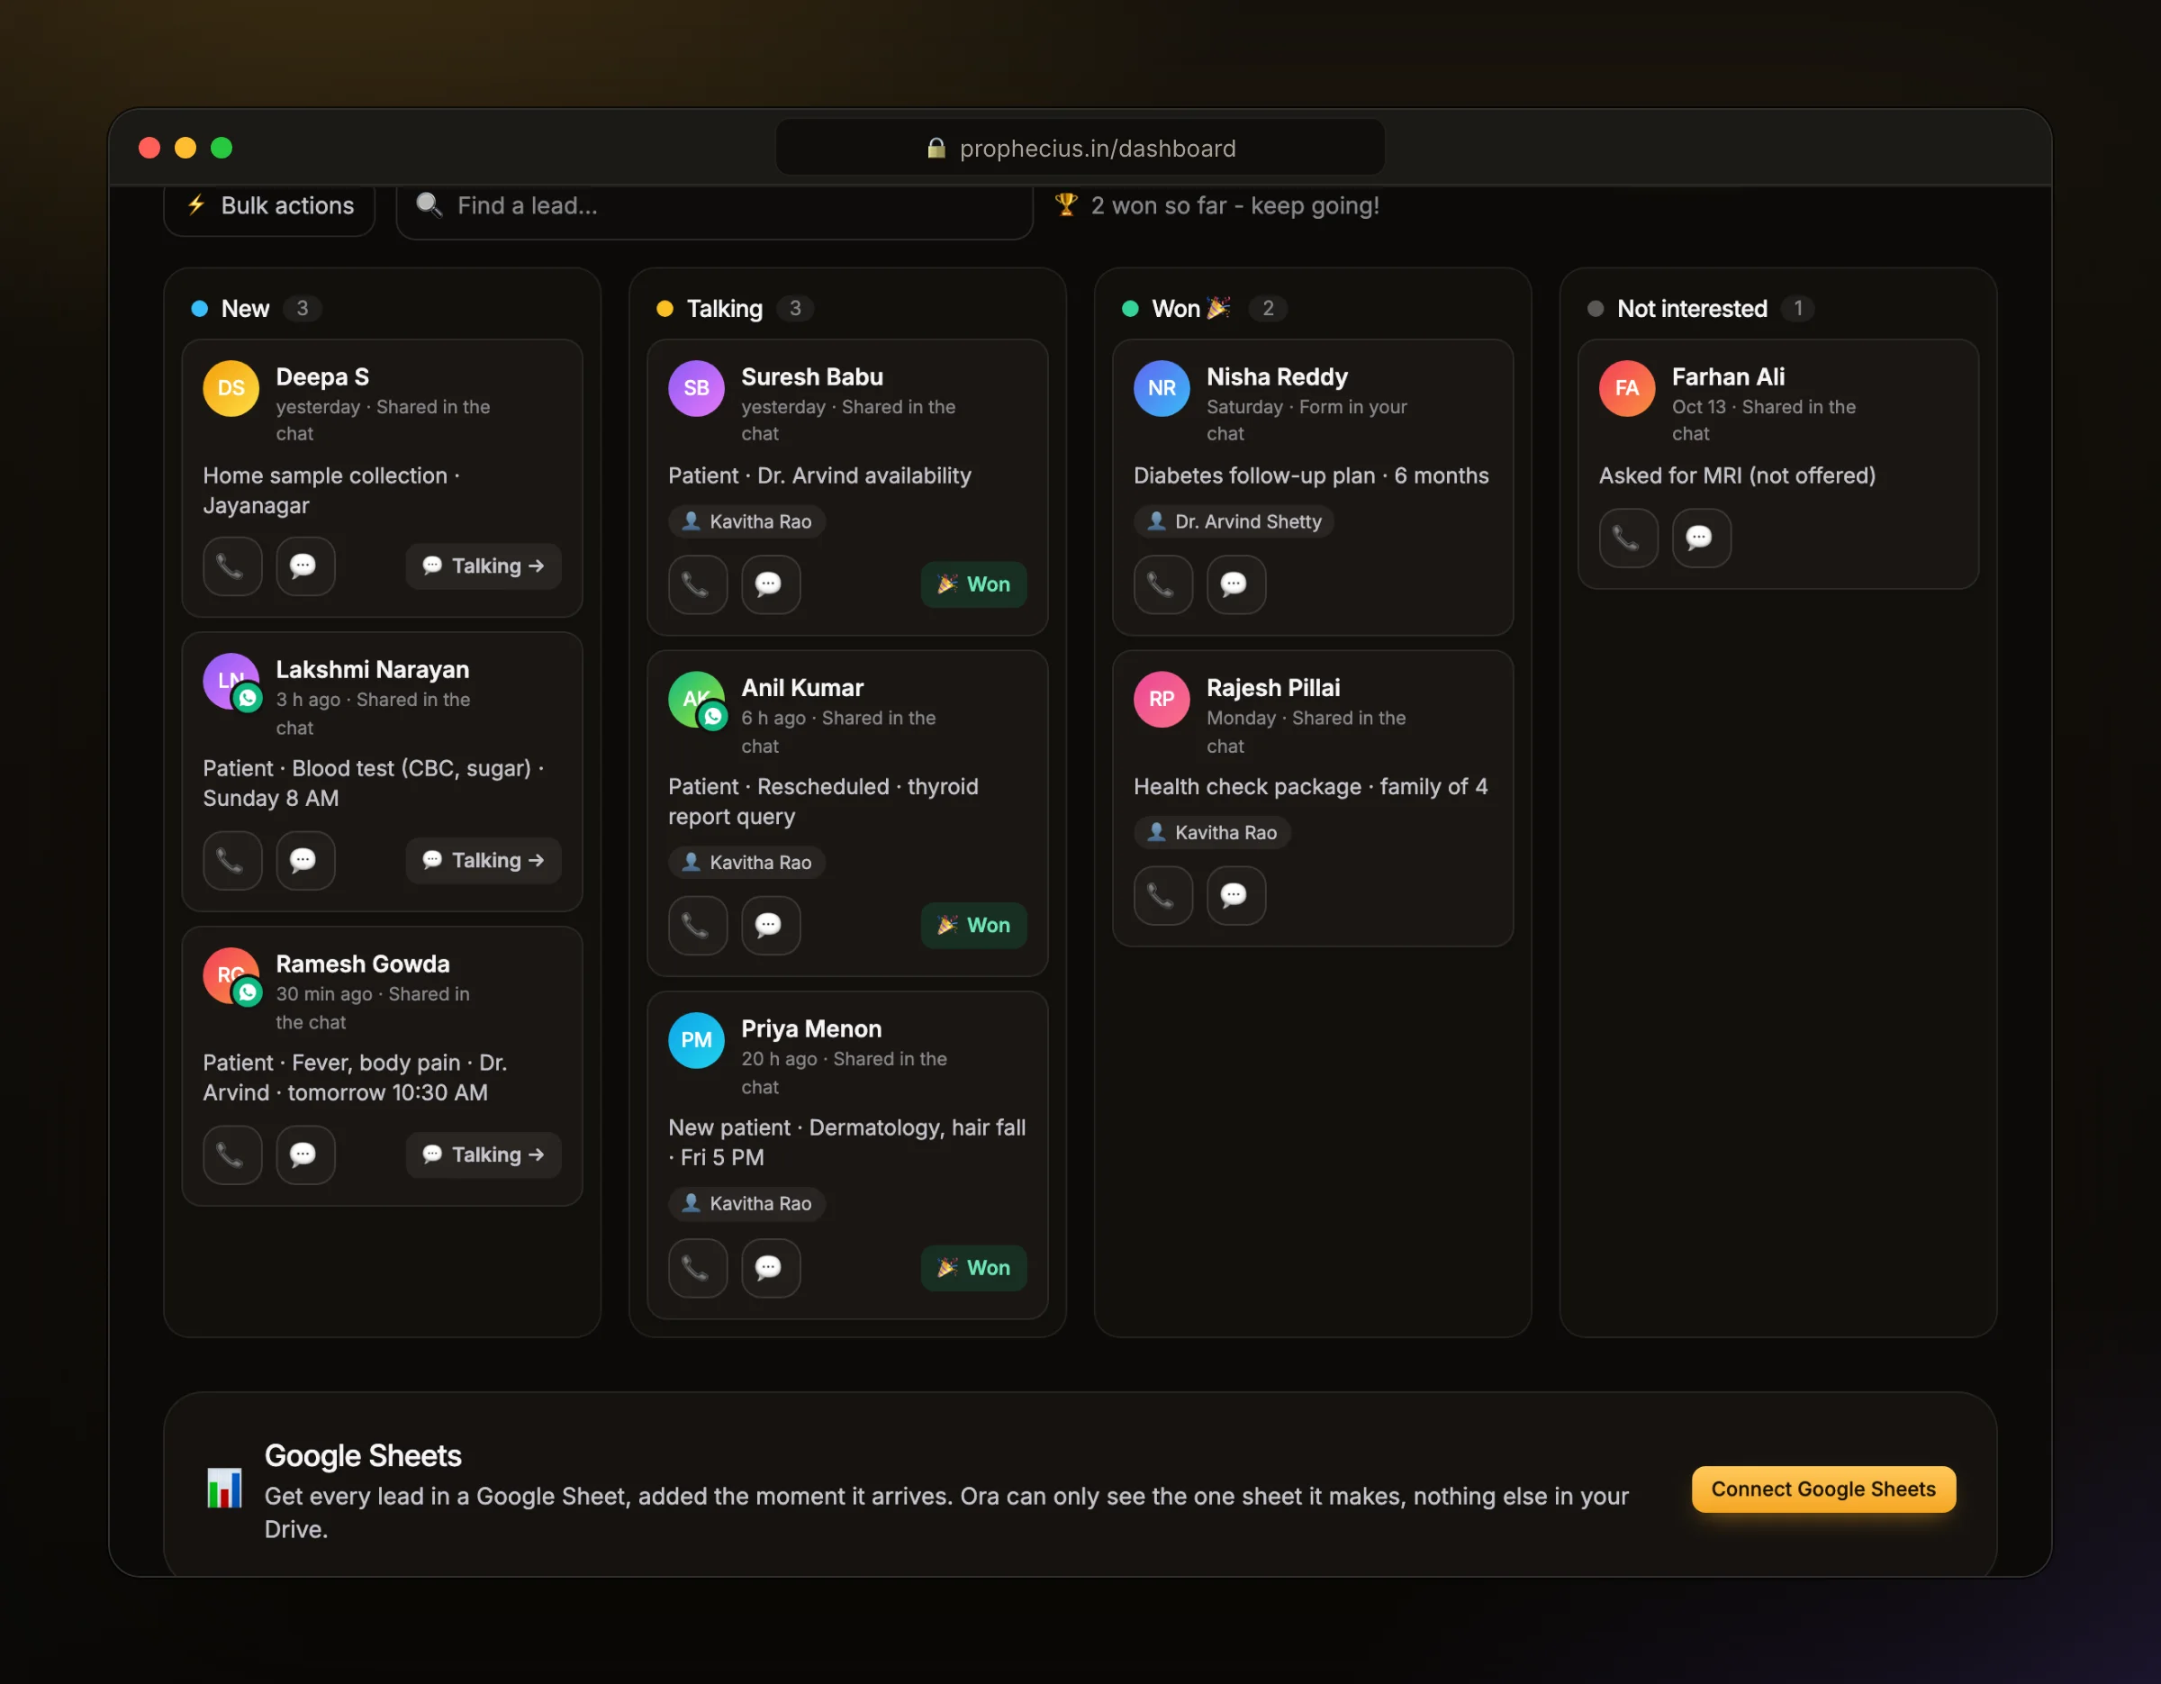Click the RP avatar of Rajesh Pillai
Screen dimensions: 2161x1684
pyautogui.click(x=1161, y=700)
